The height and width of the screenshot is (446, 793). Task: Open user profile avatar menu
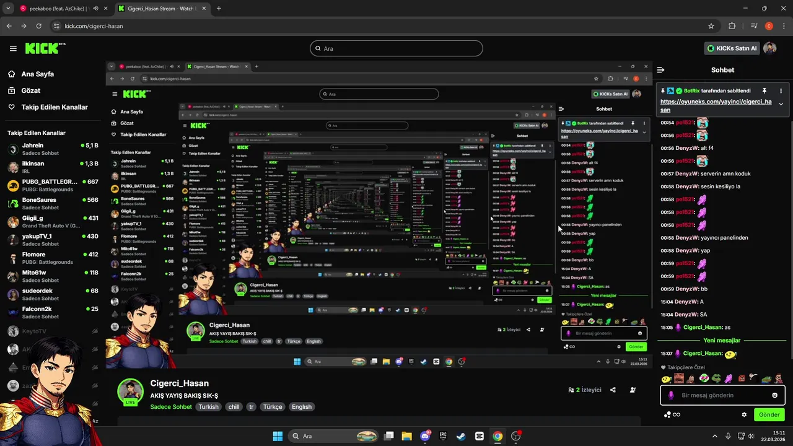tap(770, 48)
